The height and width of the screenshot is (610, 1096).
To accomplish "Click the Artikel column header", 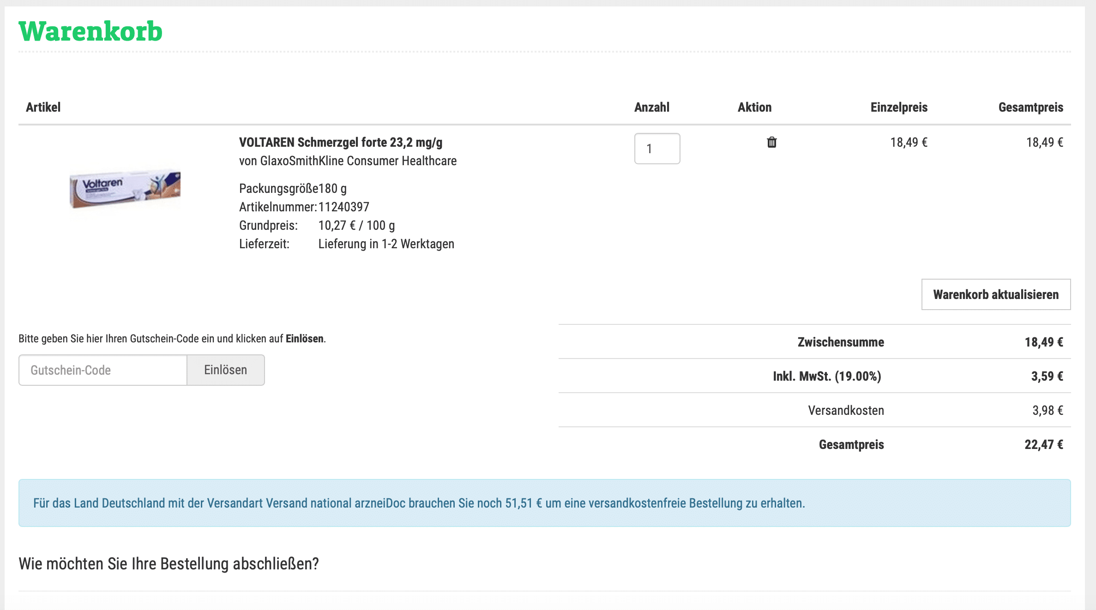I will (43, 107).
